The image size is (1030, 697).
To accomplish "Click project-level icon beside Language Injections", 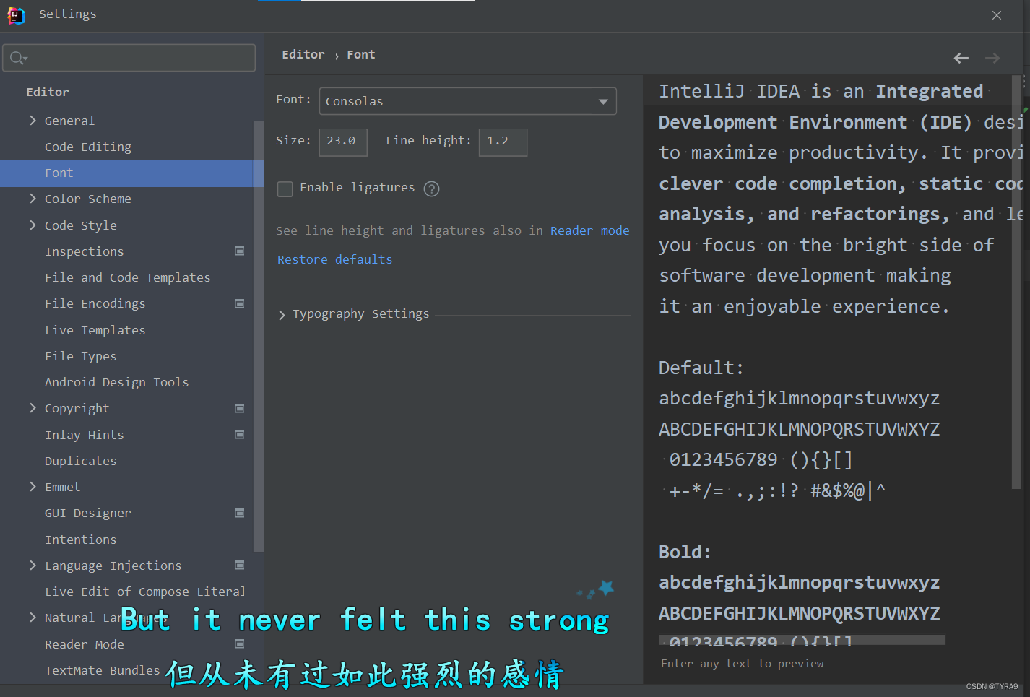I will [x=239, y=565].
